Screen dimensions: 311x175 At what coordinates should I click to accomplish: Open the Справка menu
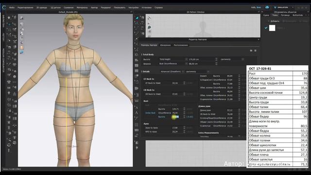pyautogui.click(x=158, y=8)
